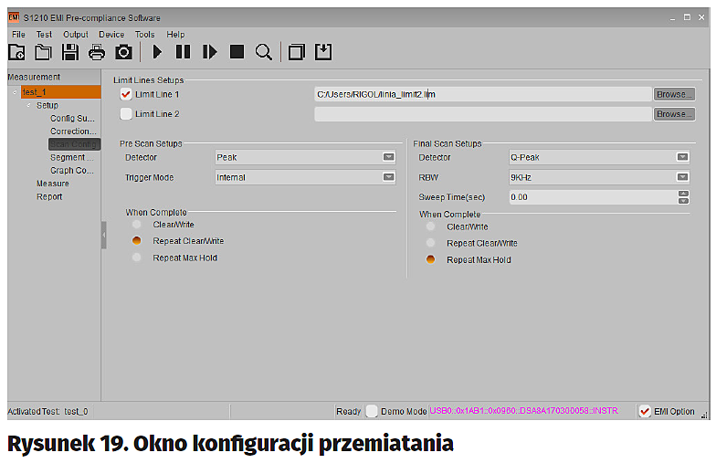Open the Trigger Mode dropdown
716x463 pixels.
point(388,177)
